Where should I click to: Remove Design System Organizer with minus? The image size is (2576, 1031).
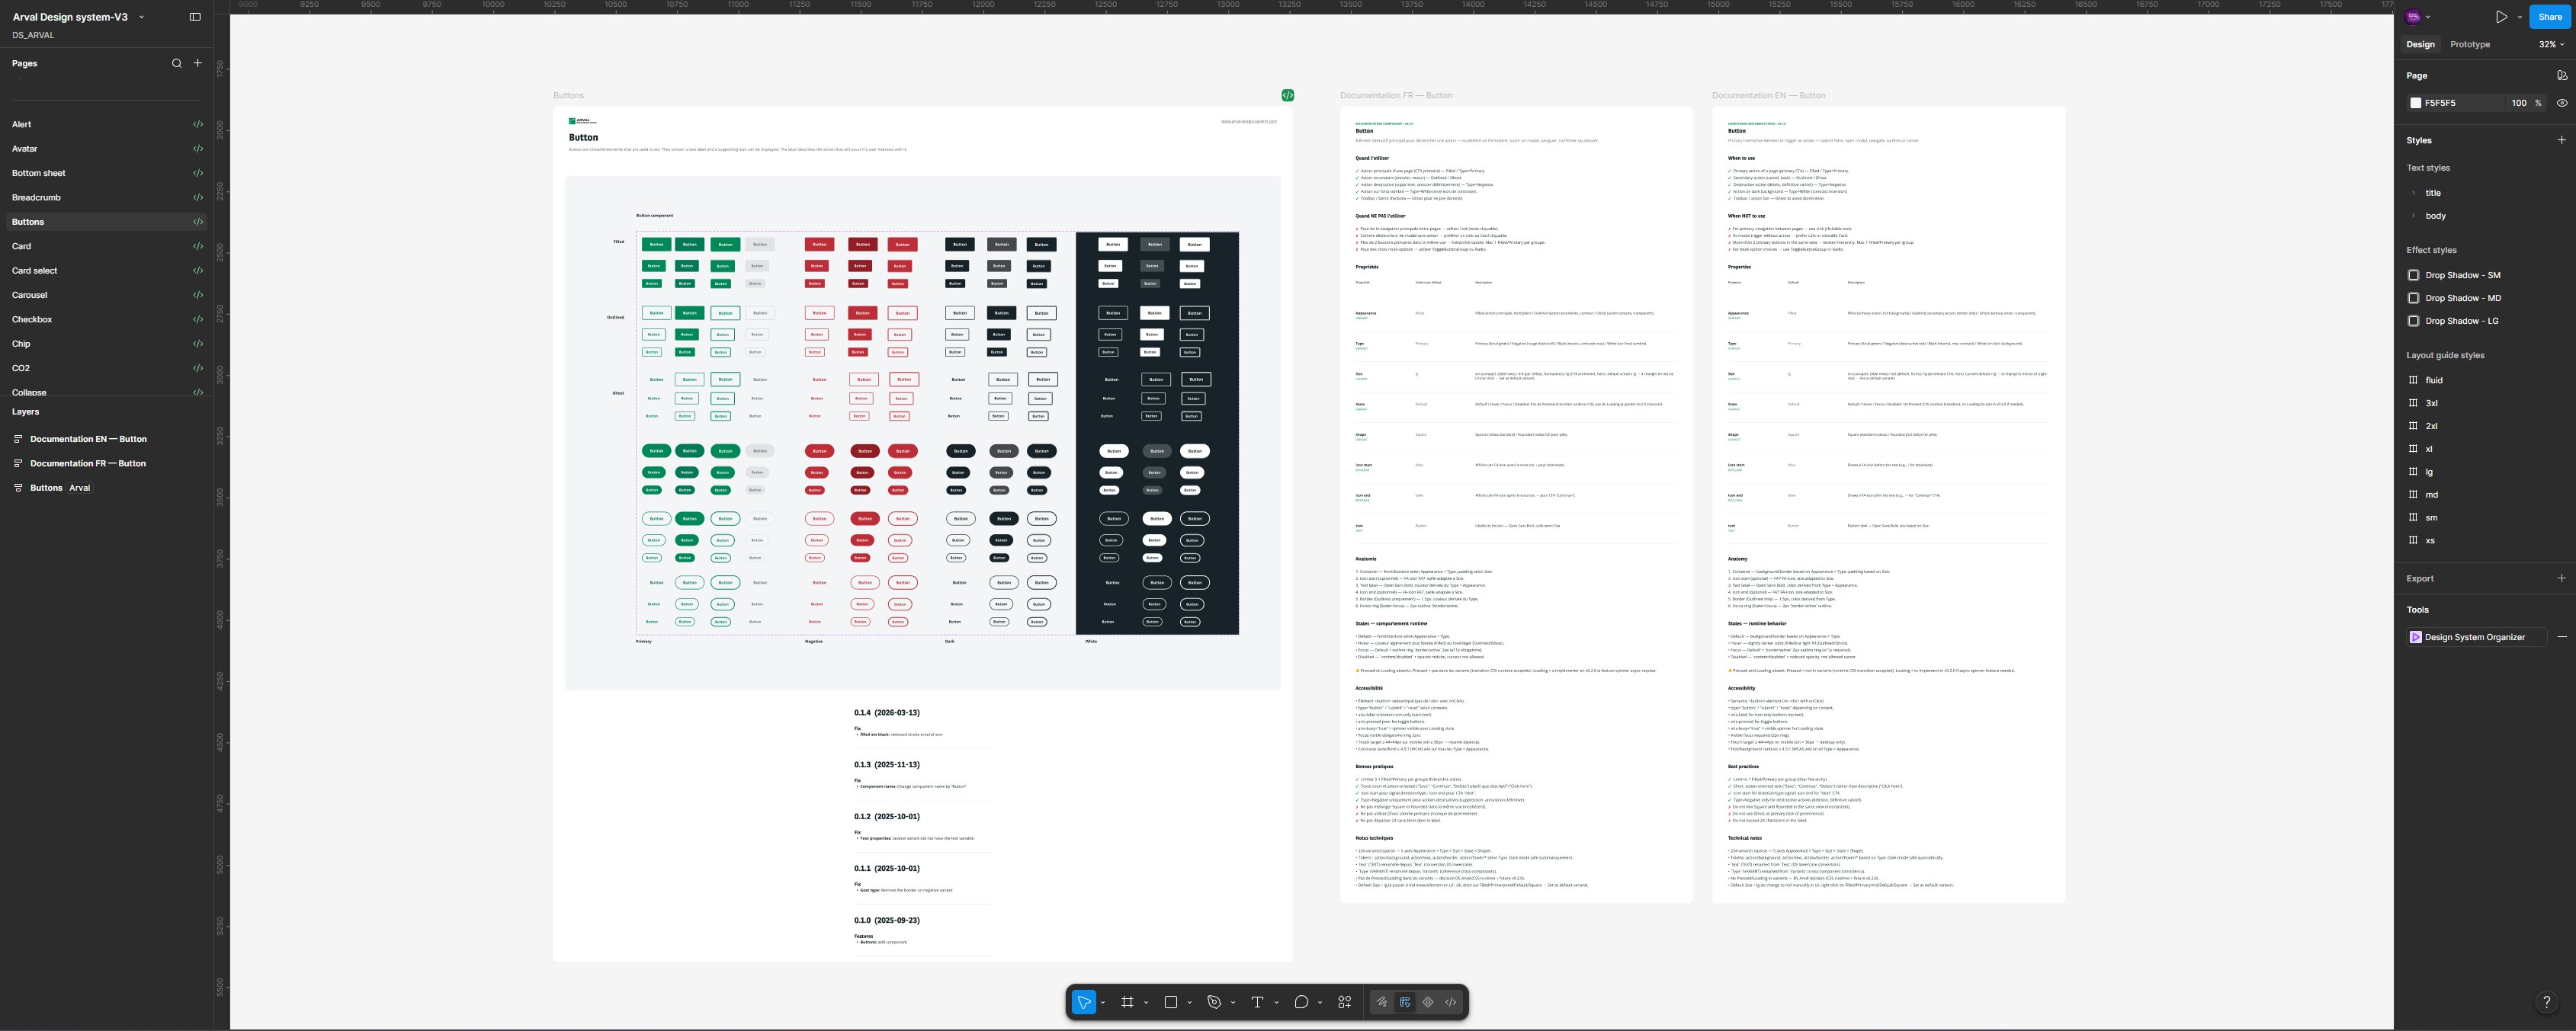coord(2561,637)
